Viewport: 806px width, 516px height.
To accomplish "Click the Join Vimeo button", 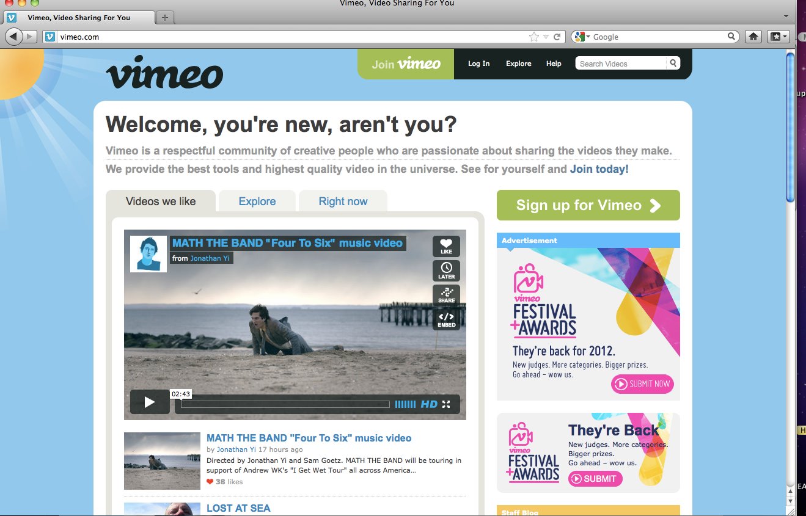I will tap(406, 64).
